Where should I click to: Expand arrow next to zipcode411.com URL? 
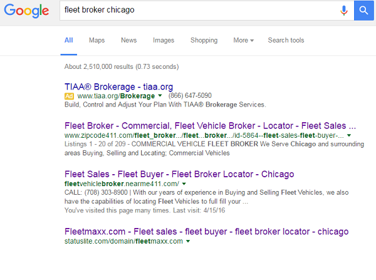coord(349,135)
